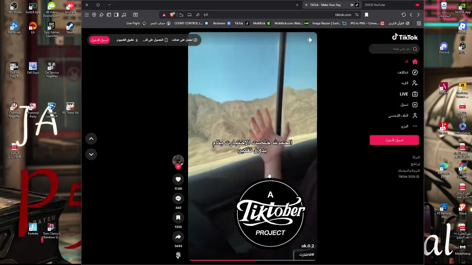472x265 pixels.
Task: Click the Brave Rewards triangle icon
Action: click(164, 15)
